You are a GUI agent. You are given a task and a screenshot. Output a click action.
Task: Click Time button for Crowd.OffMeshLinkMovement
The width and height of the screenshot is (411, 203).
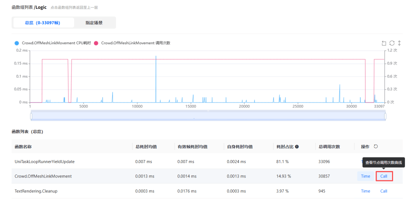pos(365,176)
